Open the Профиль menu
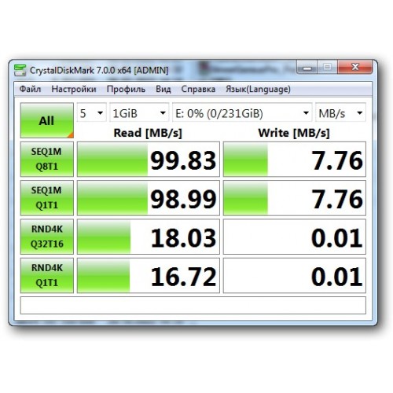 (126, 89)
